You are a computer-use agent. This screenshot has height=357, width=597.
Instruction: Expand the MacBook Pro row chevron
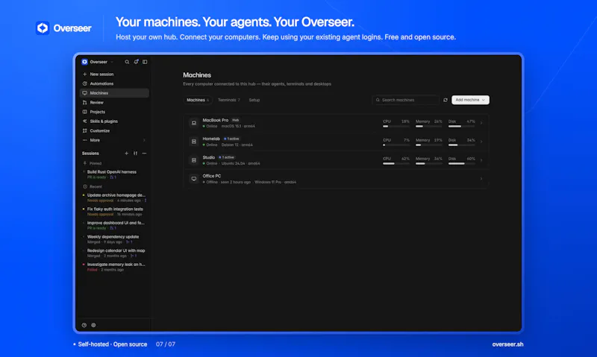[481, 123]
